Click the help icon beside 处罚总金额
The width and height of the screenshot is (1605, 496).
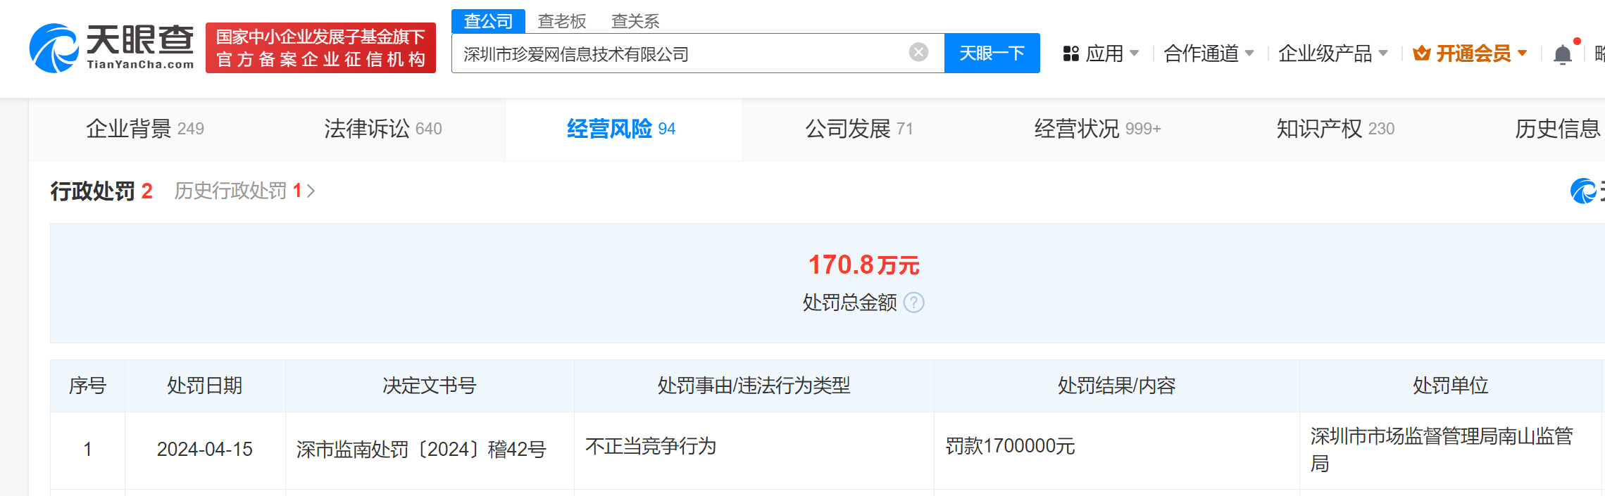coord(913,303)
